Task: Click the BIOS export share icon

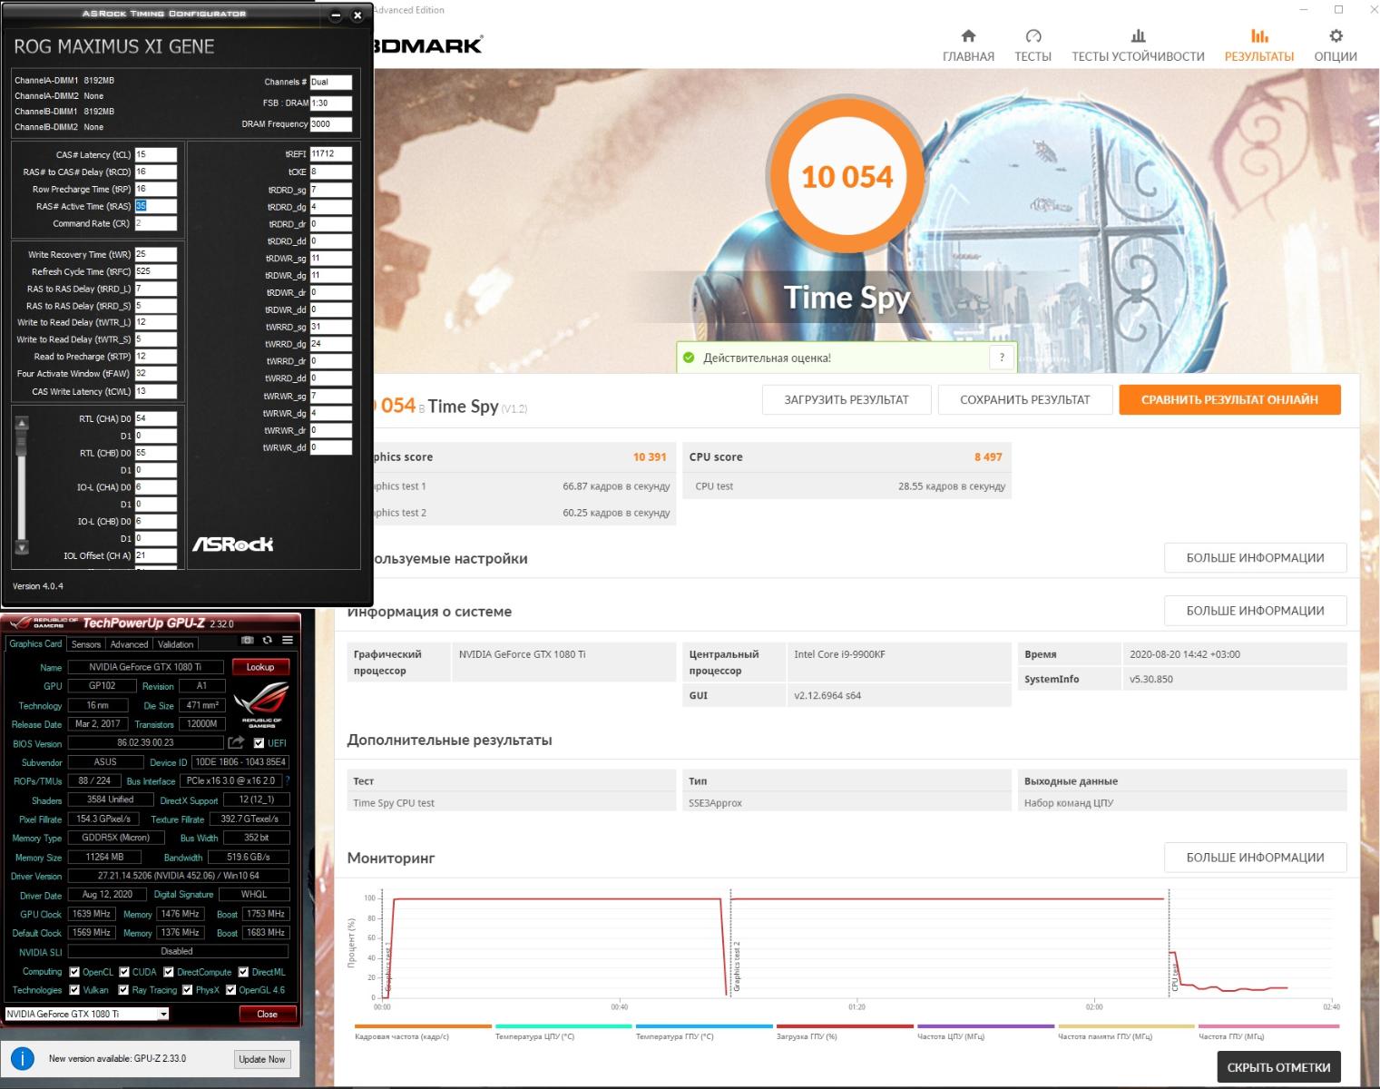Action: tap(236, 742)
